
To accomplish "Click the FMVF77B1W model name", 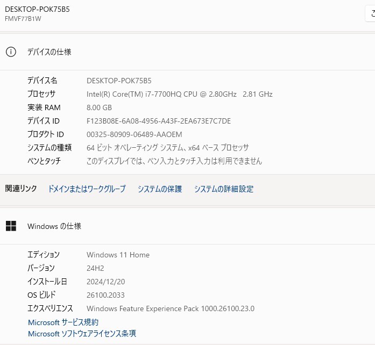I will (x=23, y=19).
